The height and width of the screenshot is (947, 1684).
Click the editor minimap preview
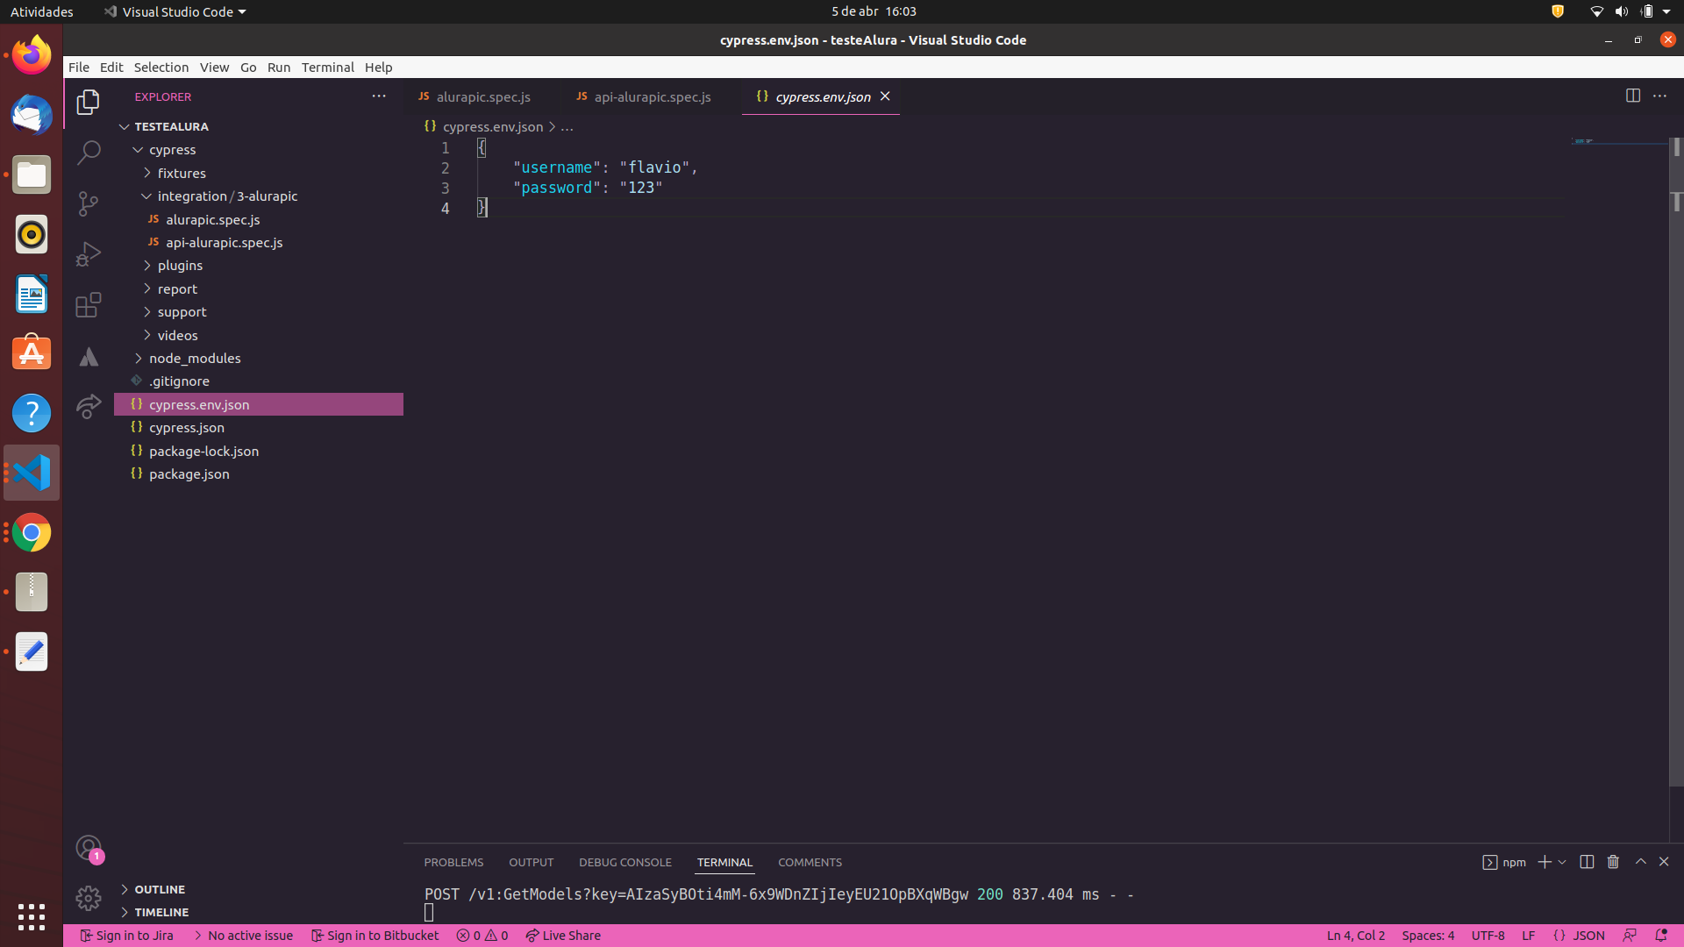(x=1618, y=141)
